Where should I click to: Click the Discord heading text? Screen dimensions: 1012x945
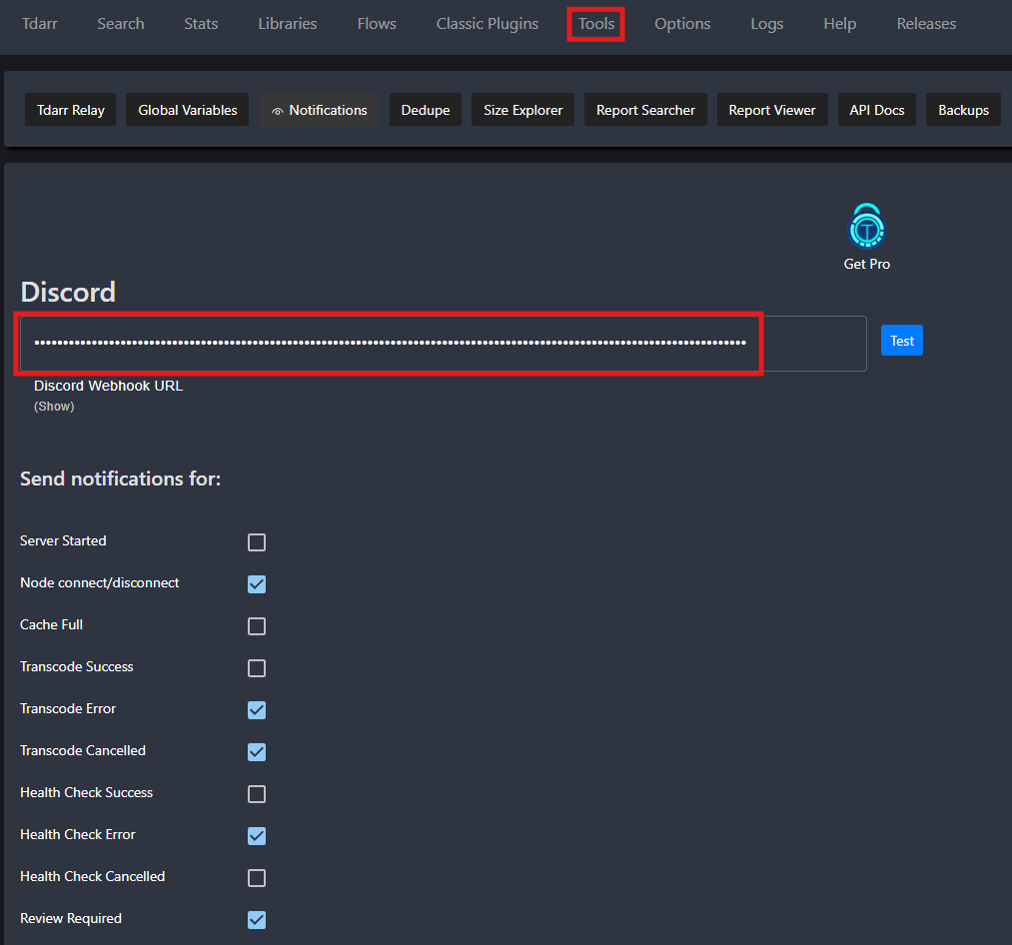coord(68,292)
